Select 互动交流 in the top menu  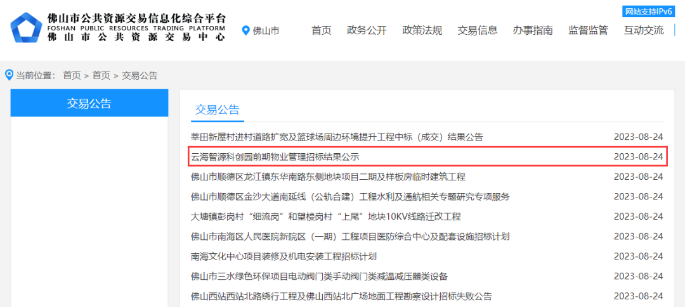(x=643, y=30)
